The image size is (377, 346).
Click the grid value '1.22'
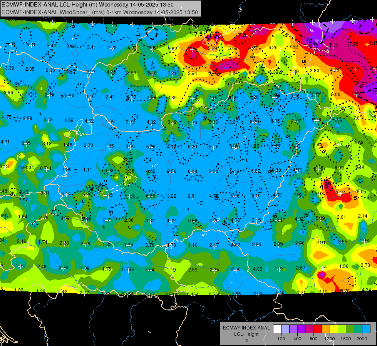[x=279, y=268]
